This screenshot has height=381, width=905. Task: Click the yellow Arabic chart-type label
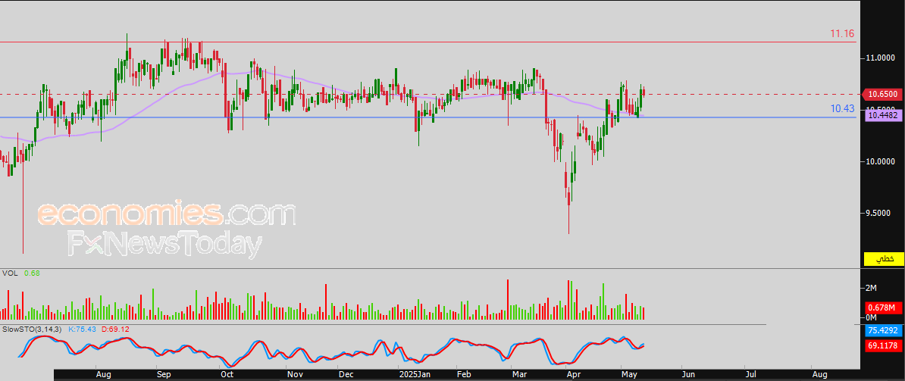(884, 259)
